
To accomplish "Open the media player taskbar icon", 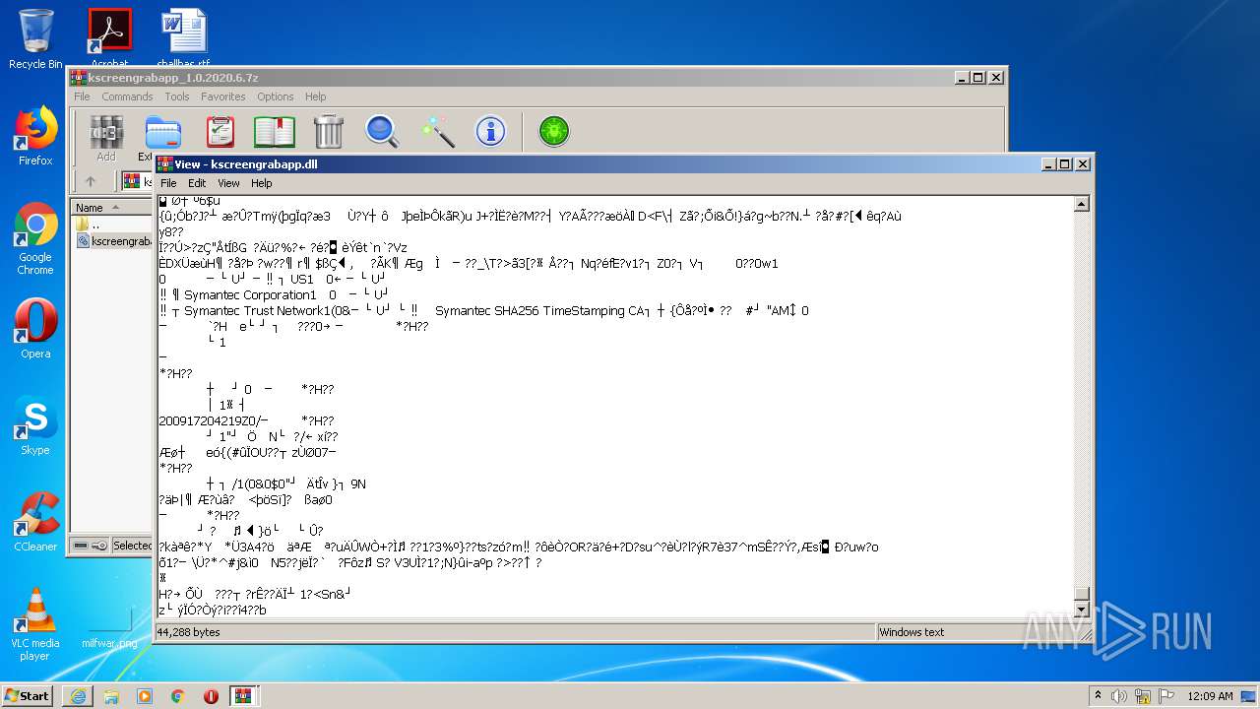I will click(145, 696).
